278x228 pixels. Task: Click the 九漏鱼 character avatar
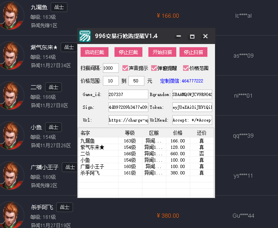tap(12, 16)
